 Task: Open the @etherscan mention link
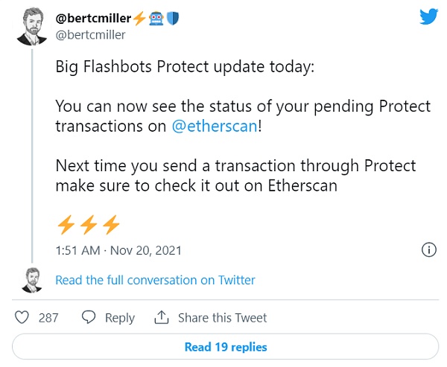[215, 126]
